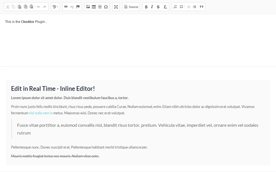Image resolution: width=276 pixels, height=172 pixels.
Task: Click into 'This is the Ckeditor Plugin' text
Action: (26, 22)
